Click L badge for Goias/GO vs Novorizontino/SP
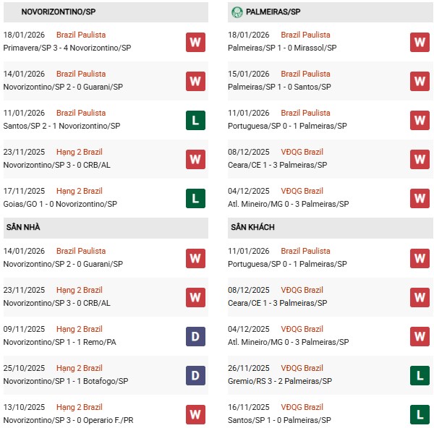The width and height of the screenshot is (434, 428). [x=195, y=198]
